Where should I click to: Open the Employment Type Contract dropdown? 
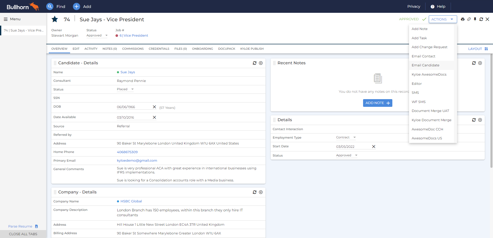[346, 137]
